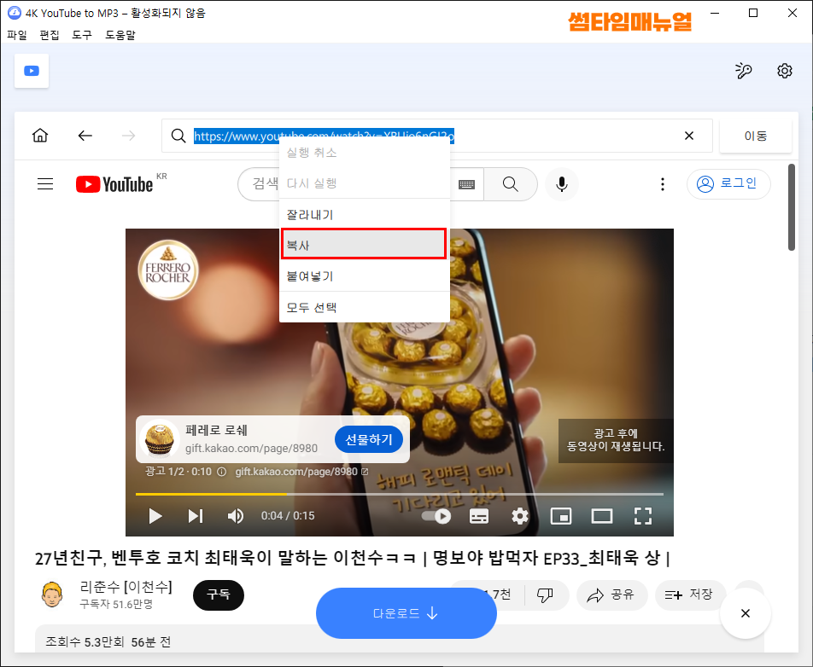
Task: Click inside the URL address field
Action: (x=437, y=136)
